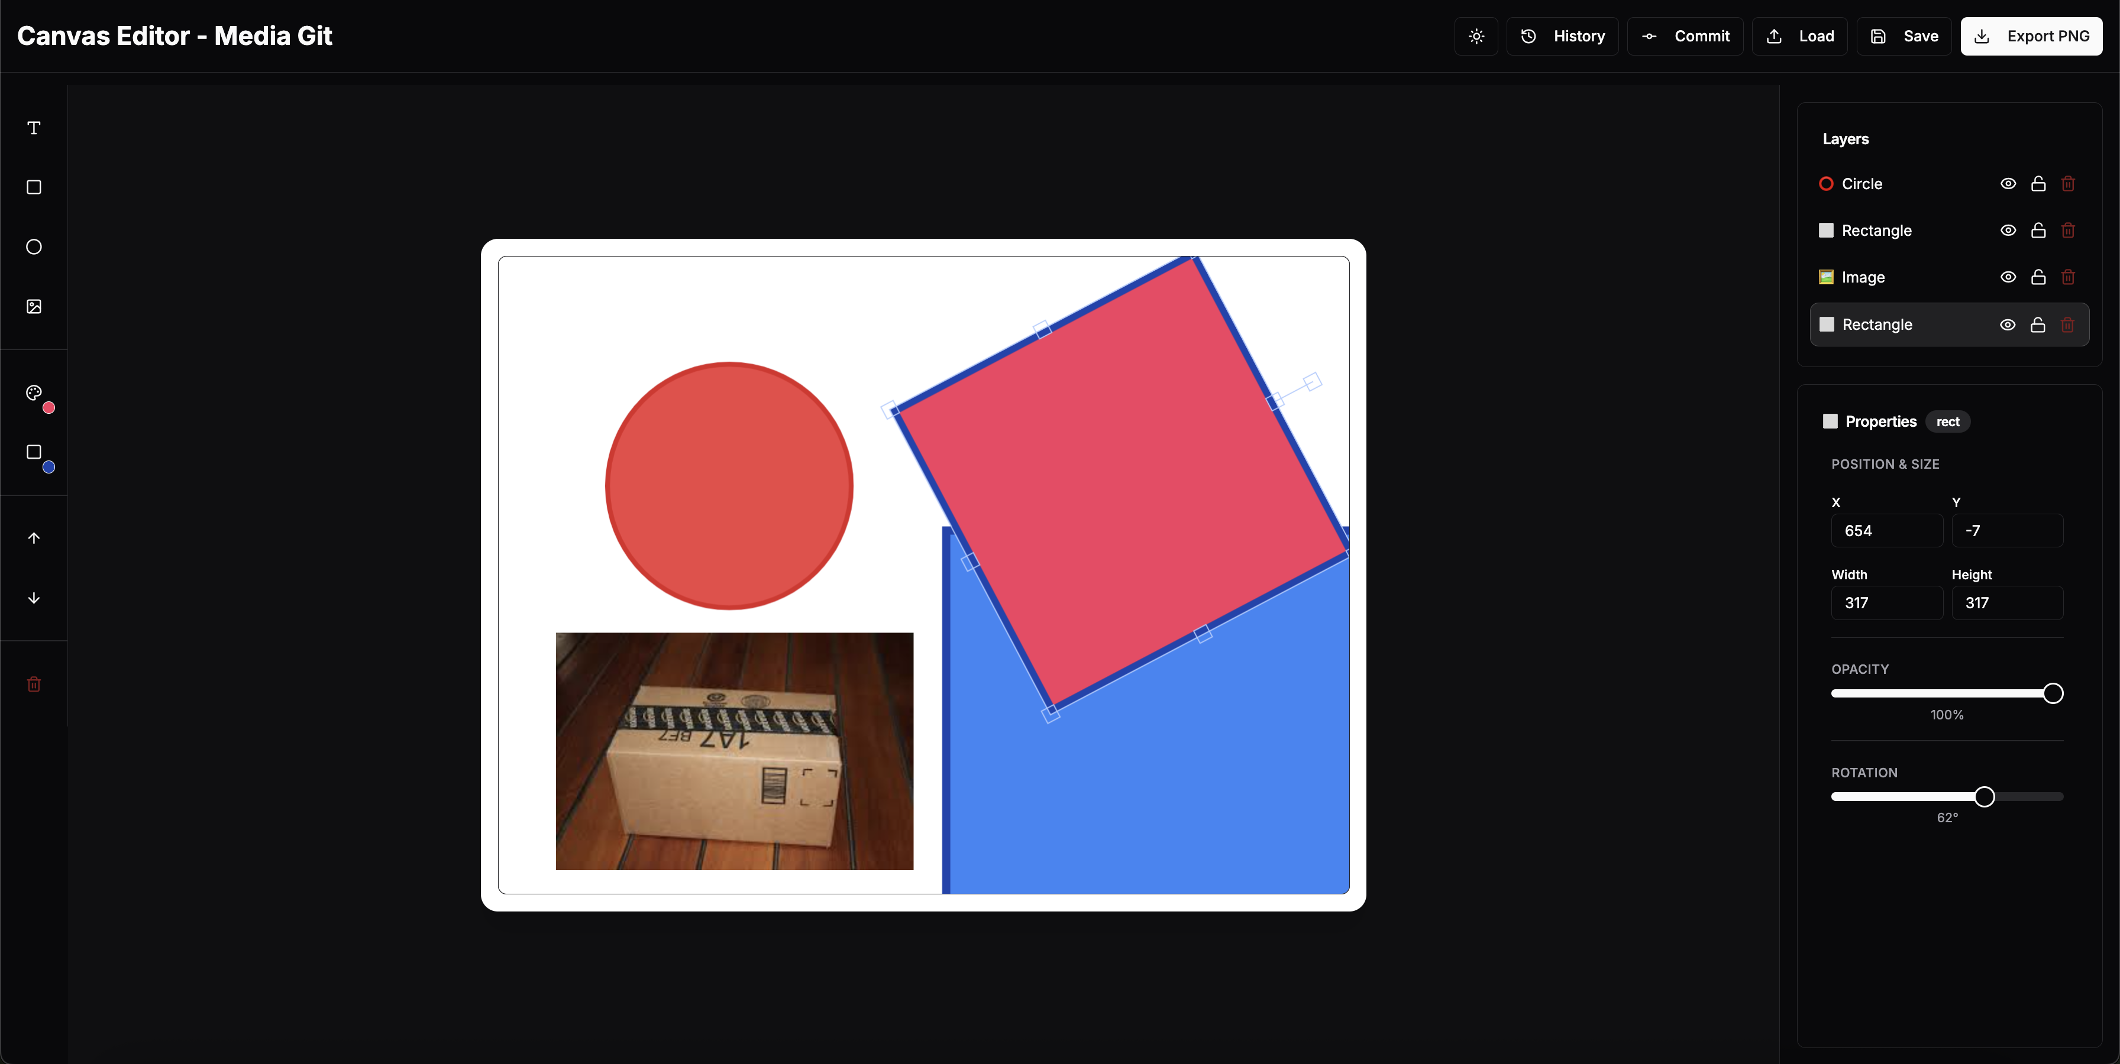Toggle the light/dark theme icon
The width and height of the screenshot is (2120, 1064).
pos(1476,36)
